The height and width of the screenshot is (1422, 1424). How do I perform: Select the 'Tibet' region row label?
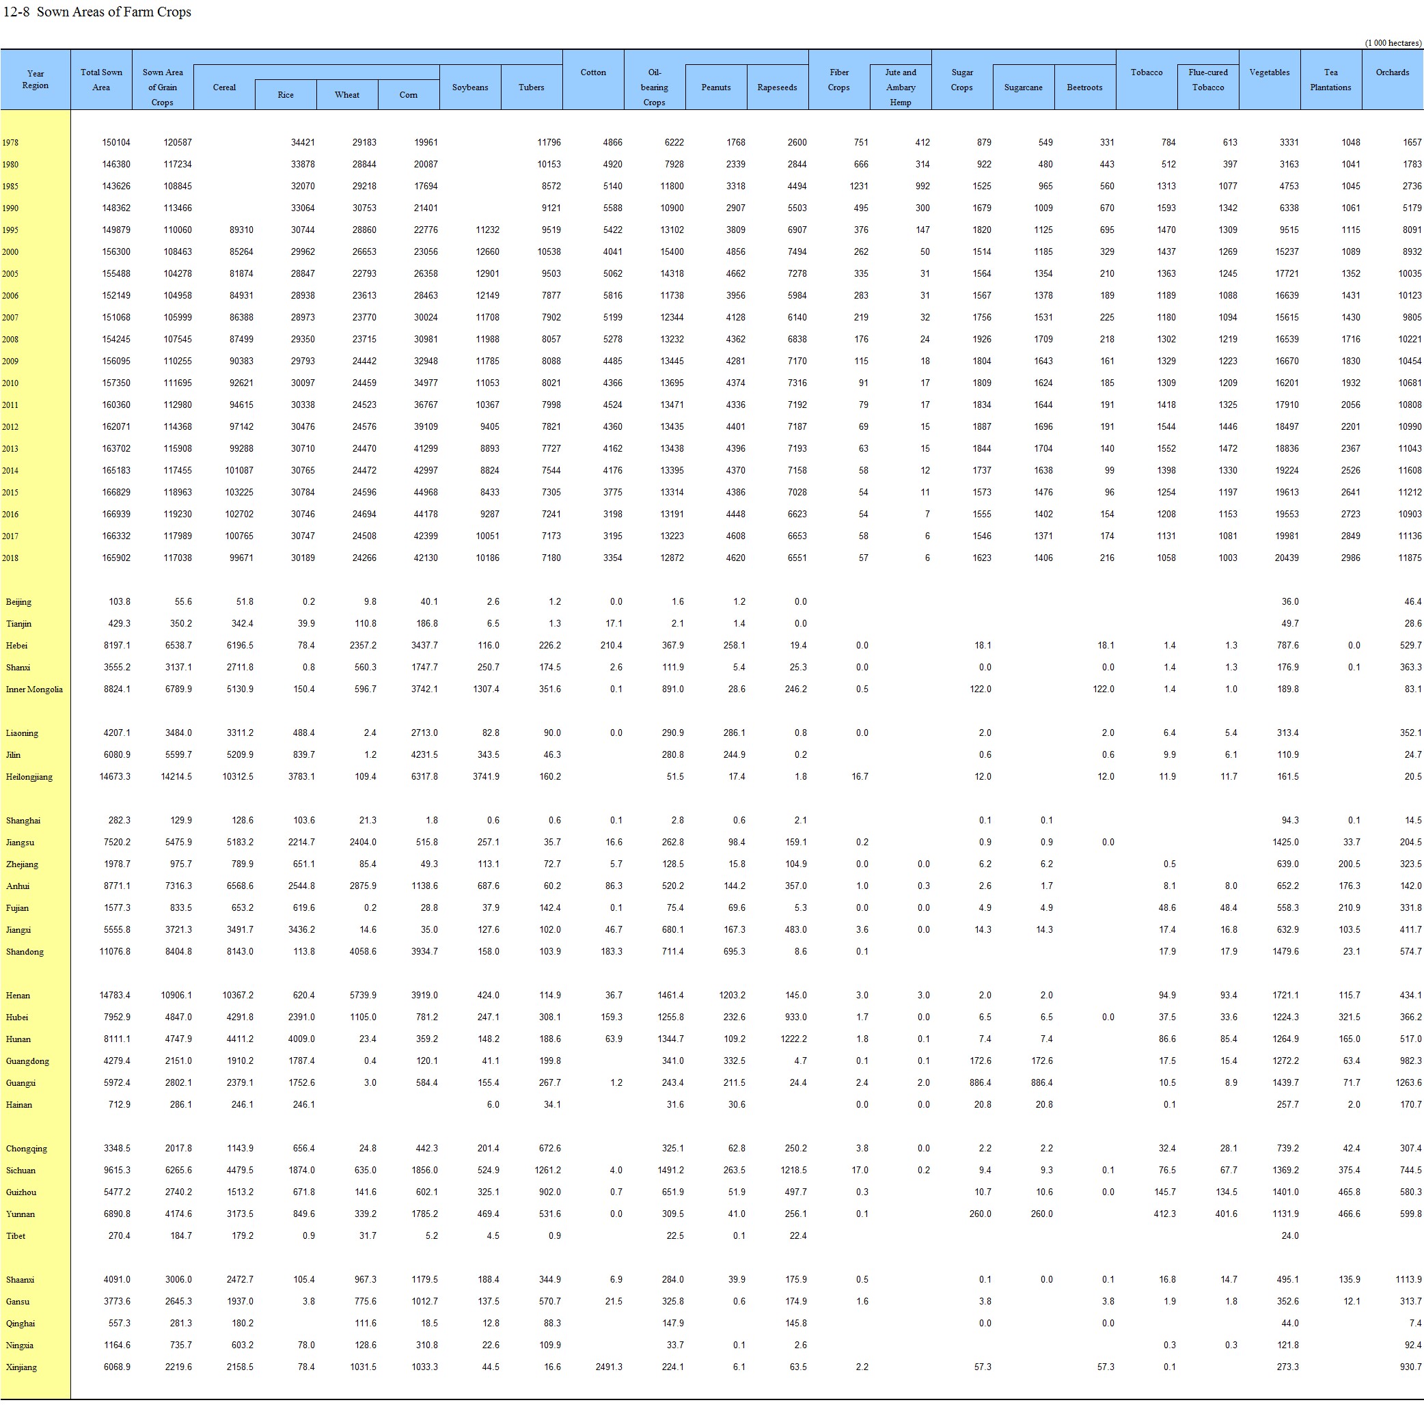click(x=16, y=1236)
